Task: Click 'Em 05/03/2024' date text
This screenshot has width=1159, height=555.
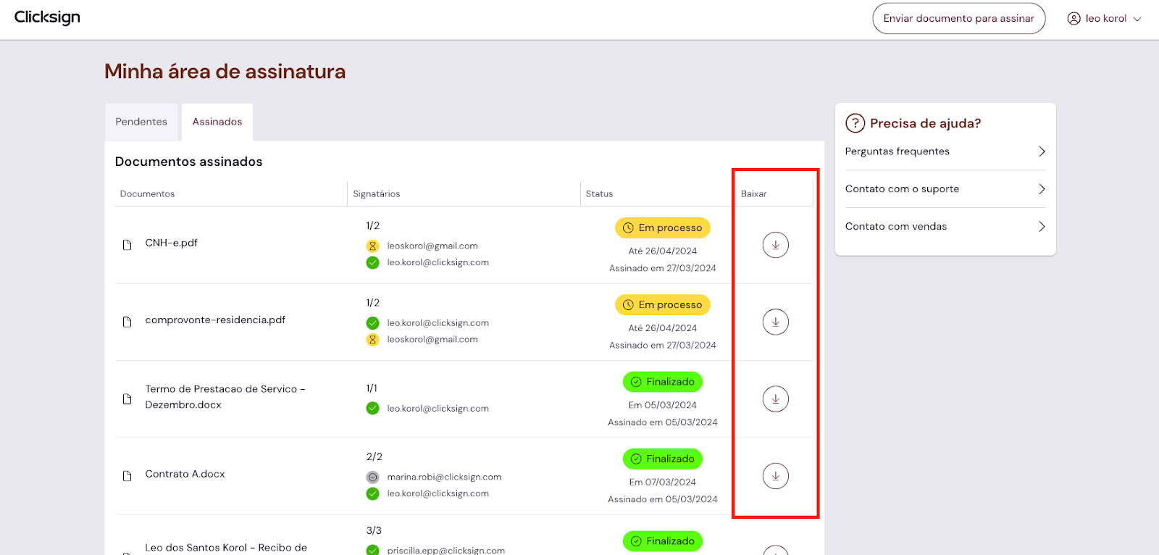Action: (x=663, y=406)
